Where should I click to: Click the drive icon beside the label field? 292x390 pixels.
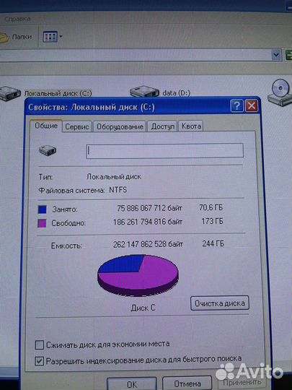tap(48, 150)
